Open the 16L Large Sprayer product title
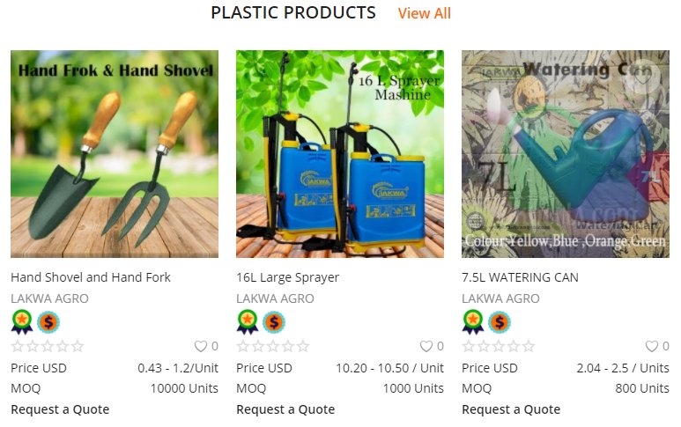The image size is (681, 427). click(287, 277)
